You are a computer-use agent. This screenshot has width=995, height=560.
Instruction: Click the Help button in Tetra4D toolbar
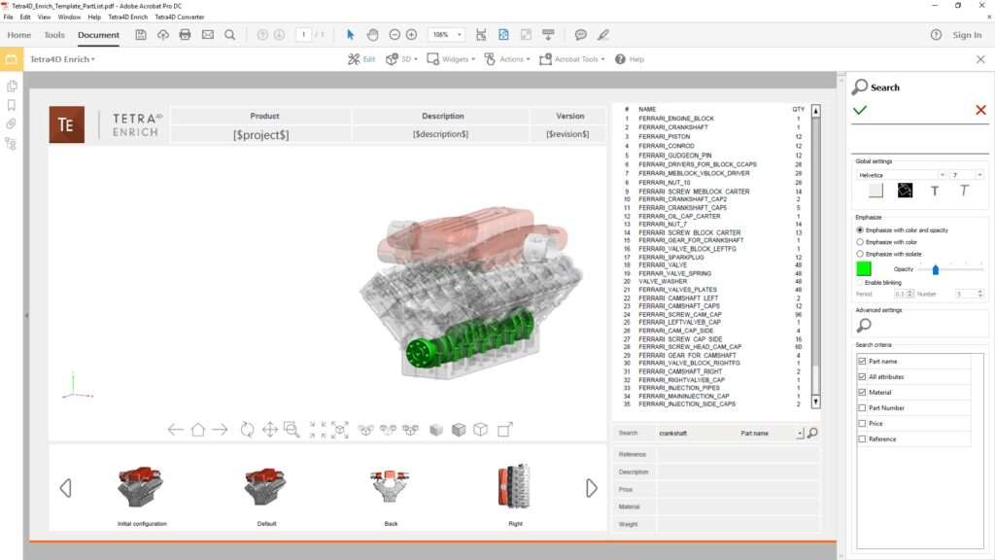click(629, 59)
